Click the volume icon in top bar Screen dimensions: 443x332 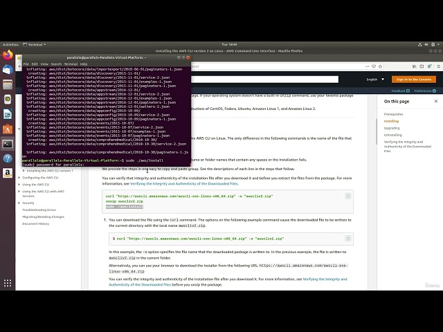point(426,44)
